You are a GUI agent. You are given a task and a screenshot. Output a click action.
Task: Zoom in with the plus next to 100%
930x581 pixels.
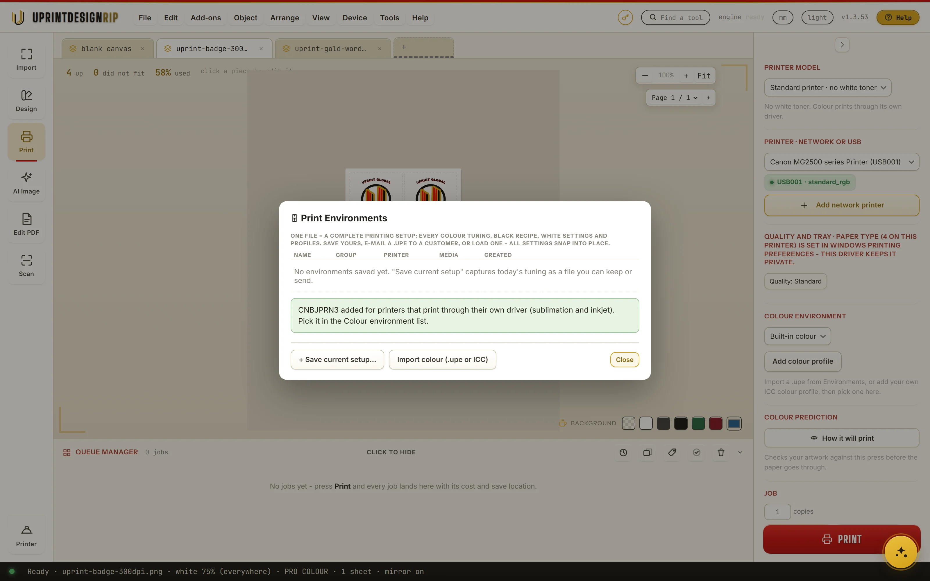point(686,76)
